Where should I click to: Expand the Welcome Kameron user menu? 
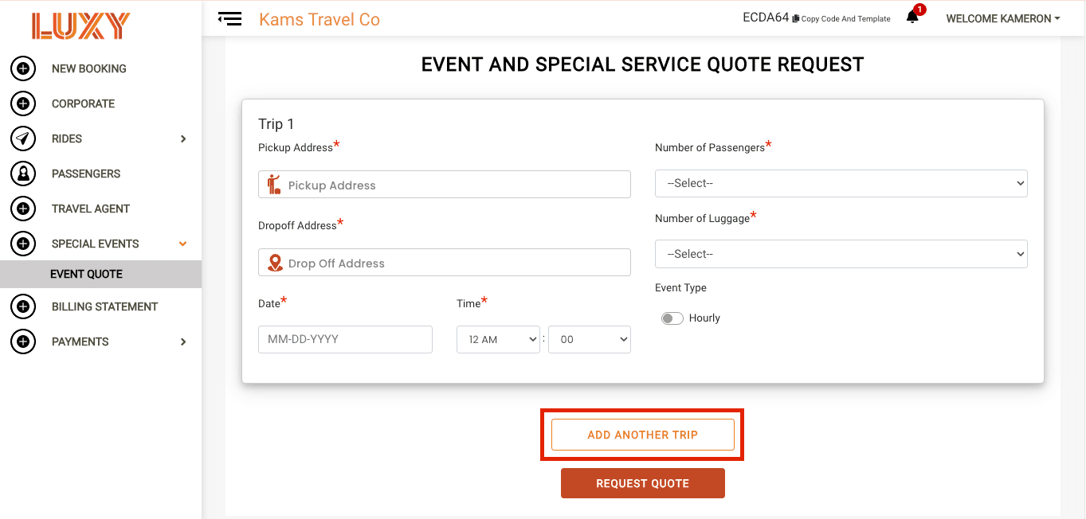[1003, 18]
